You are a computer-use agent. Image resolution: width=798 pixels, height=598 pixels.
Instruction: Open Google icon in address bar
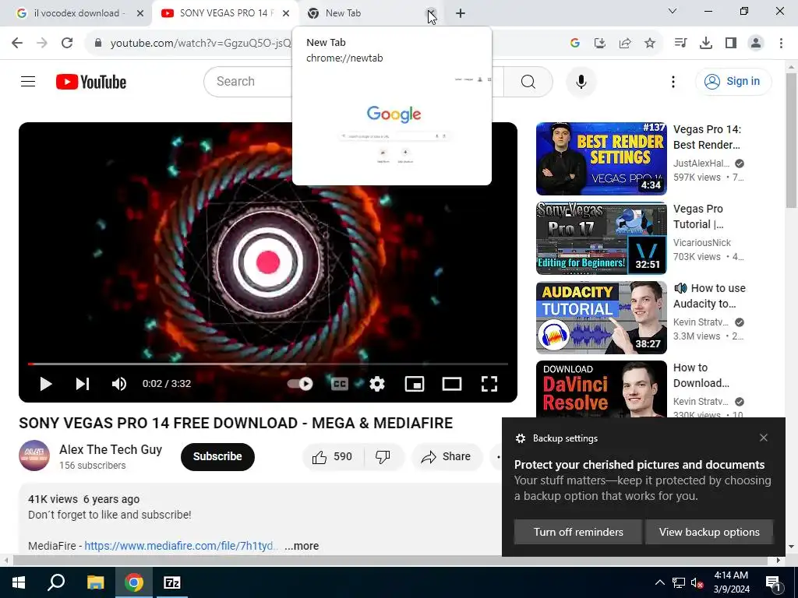click(575, 44)
